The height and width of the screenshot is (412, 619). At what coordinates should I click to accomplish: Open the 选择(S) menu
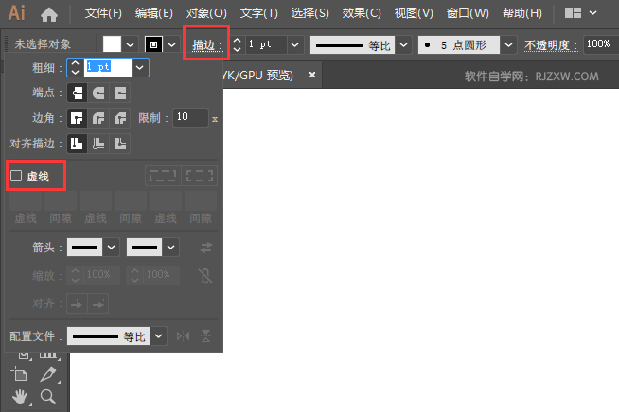[x=309, y=13]
